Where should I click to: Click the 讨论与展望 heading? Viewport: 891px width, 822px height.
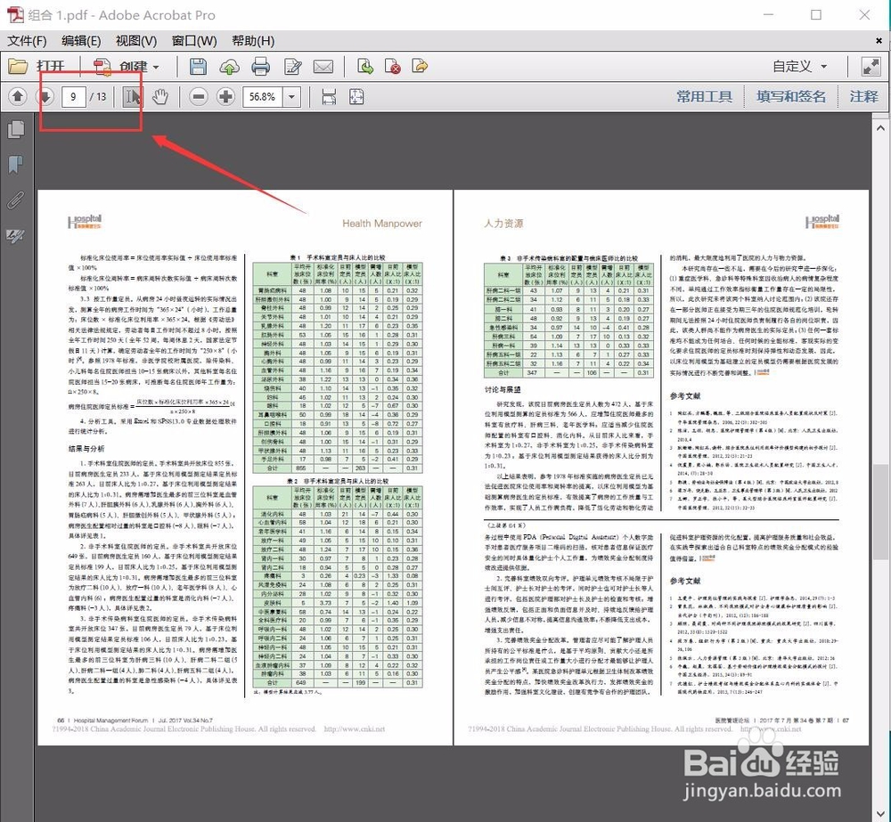tap(503, 390)
